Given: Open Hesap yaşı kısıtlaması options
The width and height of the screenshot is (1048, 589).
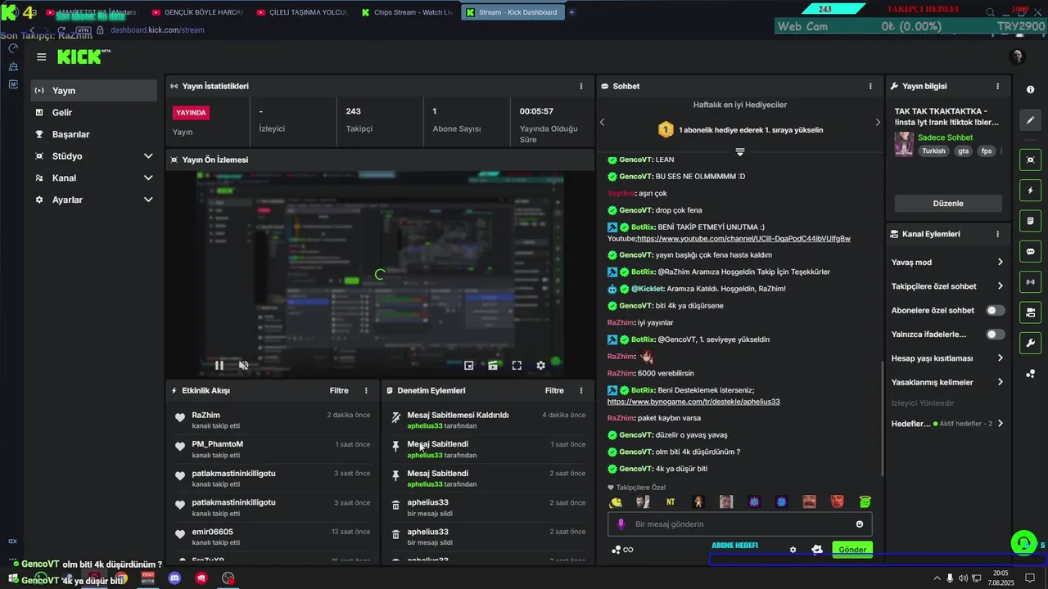Looking at the screenshot, I should pos(1000,358).
